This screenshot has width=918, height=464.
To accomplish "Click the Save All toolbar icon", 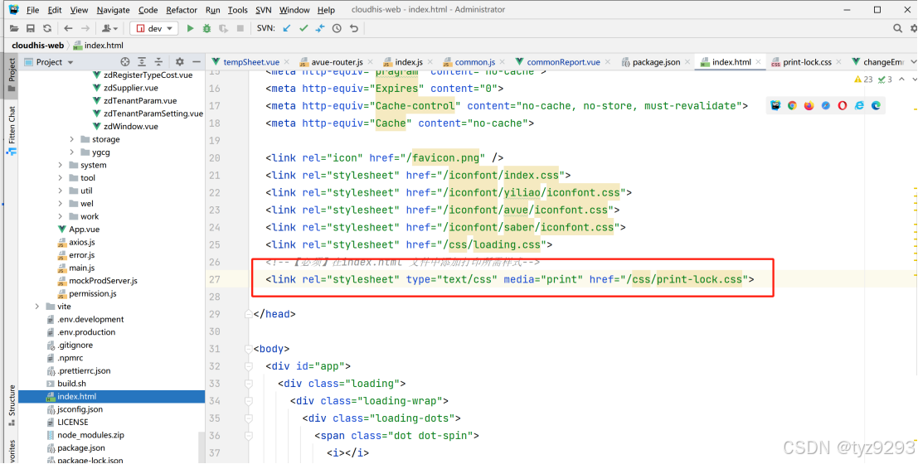I will [31, 28].
